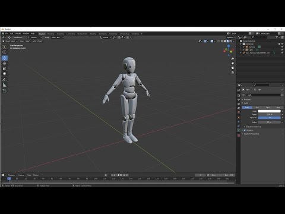Expand the Custom Properties panel
The width and height of the screenshot is (285, 214).
pos(251,134)
